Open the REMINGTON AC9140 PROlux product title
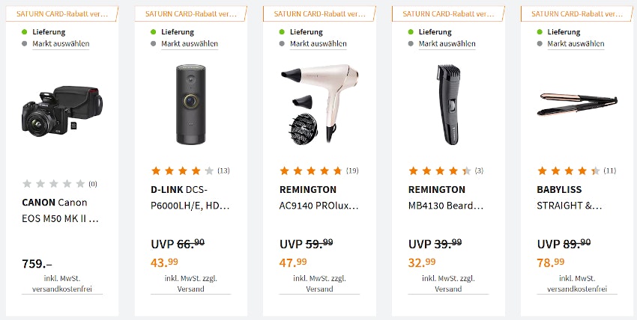Screen dimensions: 637x320 coord(319,197)
